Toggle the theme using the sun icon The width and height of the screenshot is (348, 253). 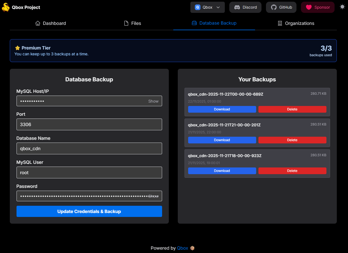342,6
